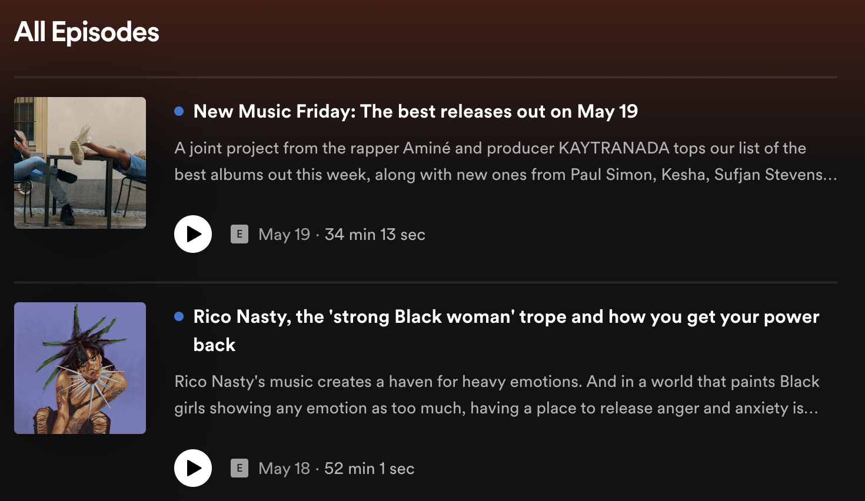Open the New Music Friday episode cover art
Image resolution: width=865 pixels, height=501 pixels.
pos(80,163)
